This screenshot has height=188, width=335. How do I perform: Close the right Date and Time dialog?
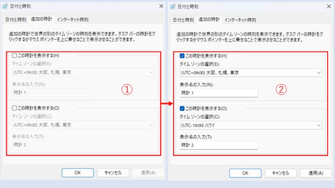coord(329,7)
